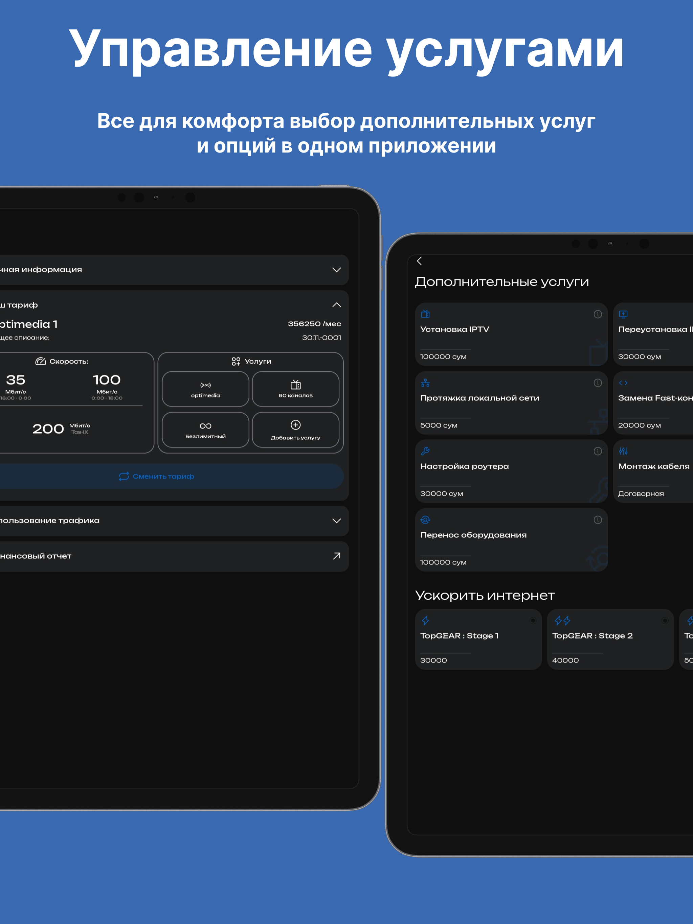The height and width of the screenshot is (924, 693).
Task: Open info icon on Перенос оборудования card
Action: click(x=598, y=519)
